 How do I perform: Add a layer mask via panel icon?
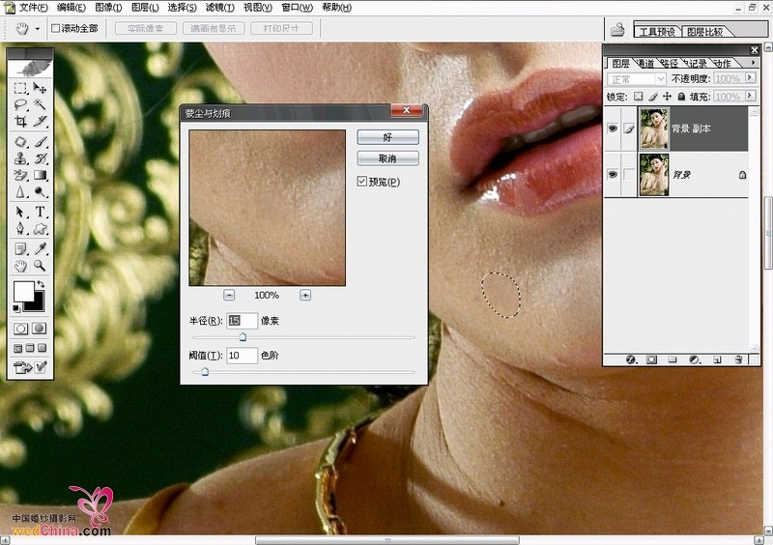coord(651,359)
